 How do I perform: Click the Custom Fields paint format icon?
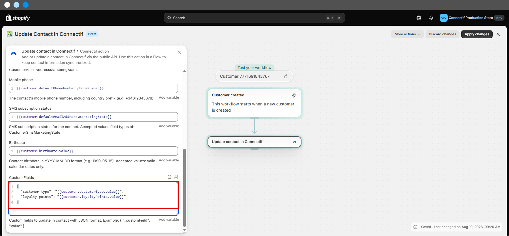coord(176,177)
